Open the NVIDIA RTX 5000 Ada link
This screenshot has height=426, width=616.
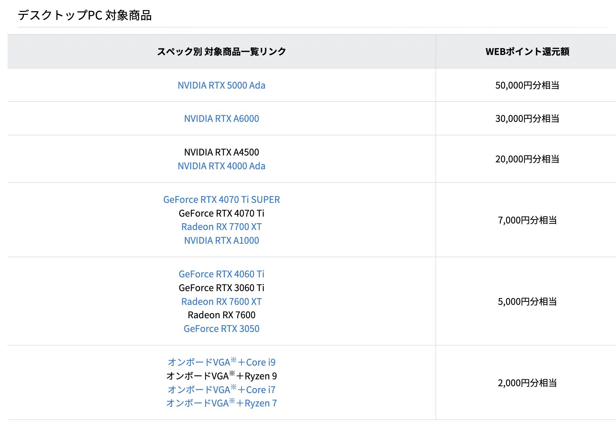tap(221, 85)
